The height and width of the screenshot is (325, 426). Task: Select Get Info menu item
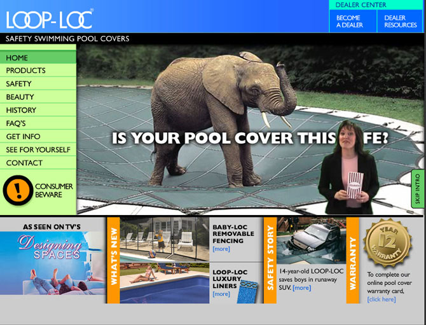[38, 136]
